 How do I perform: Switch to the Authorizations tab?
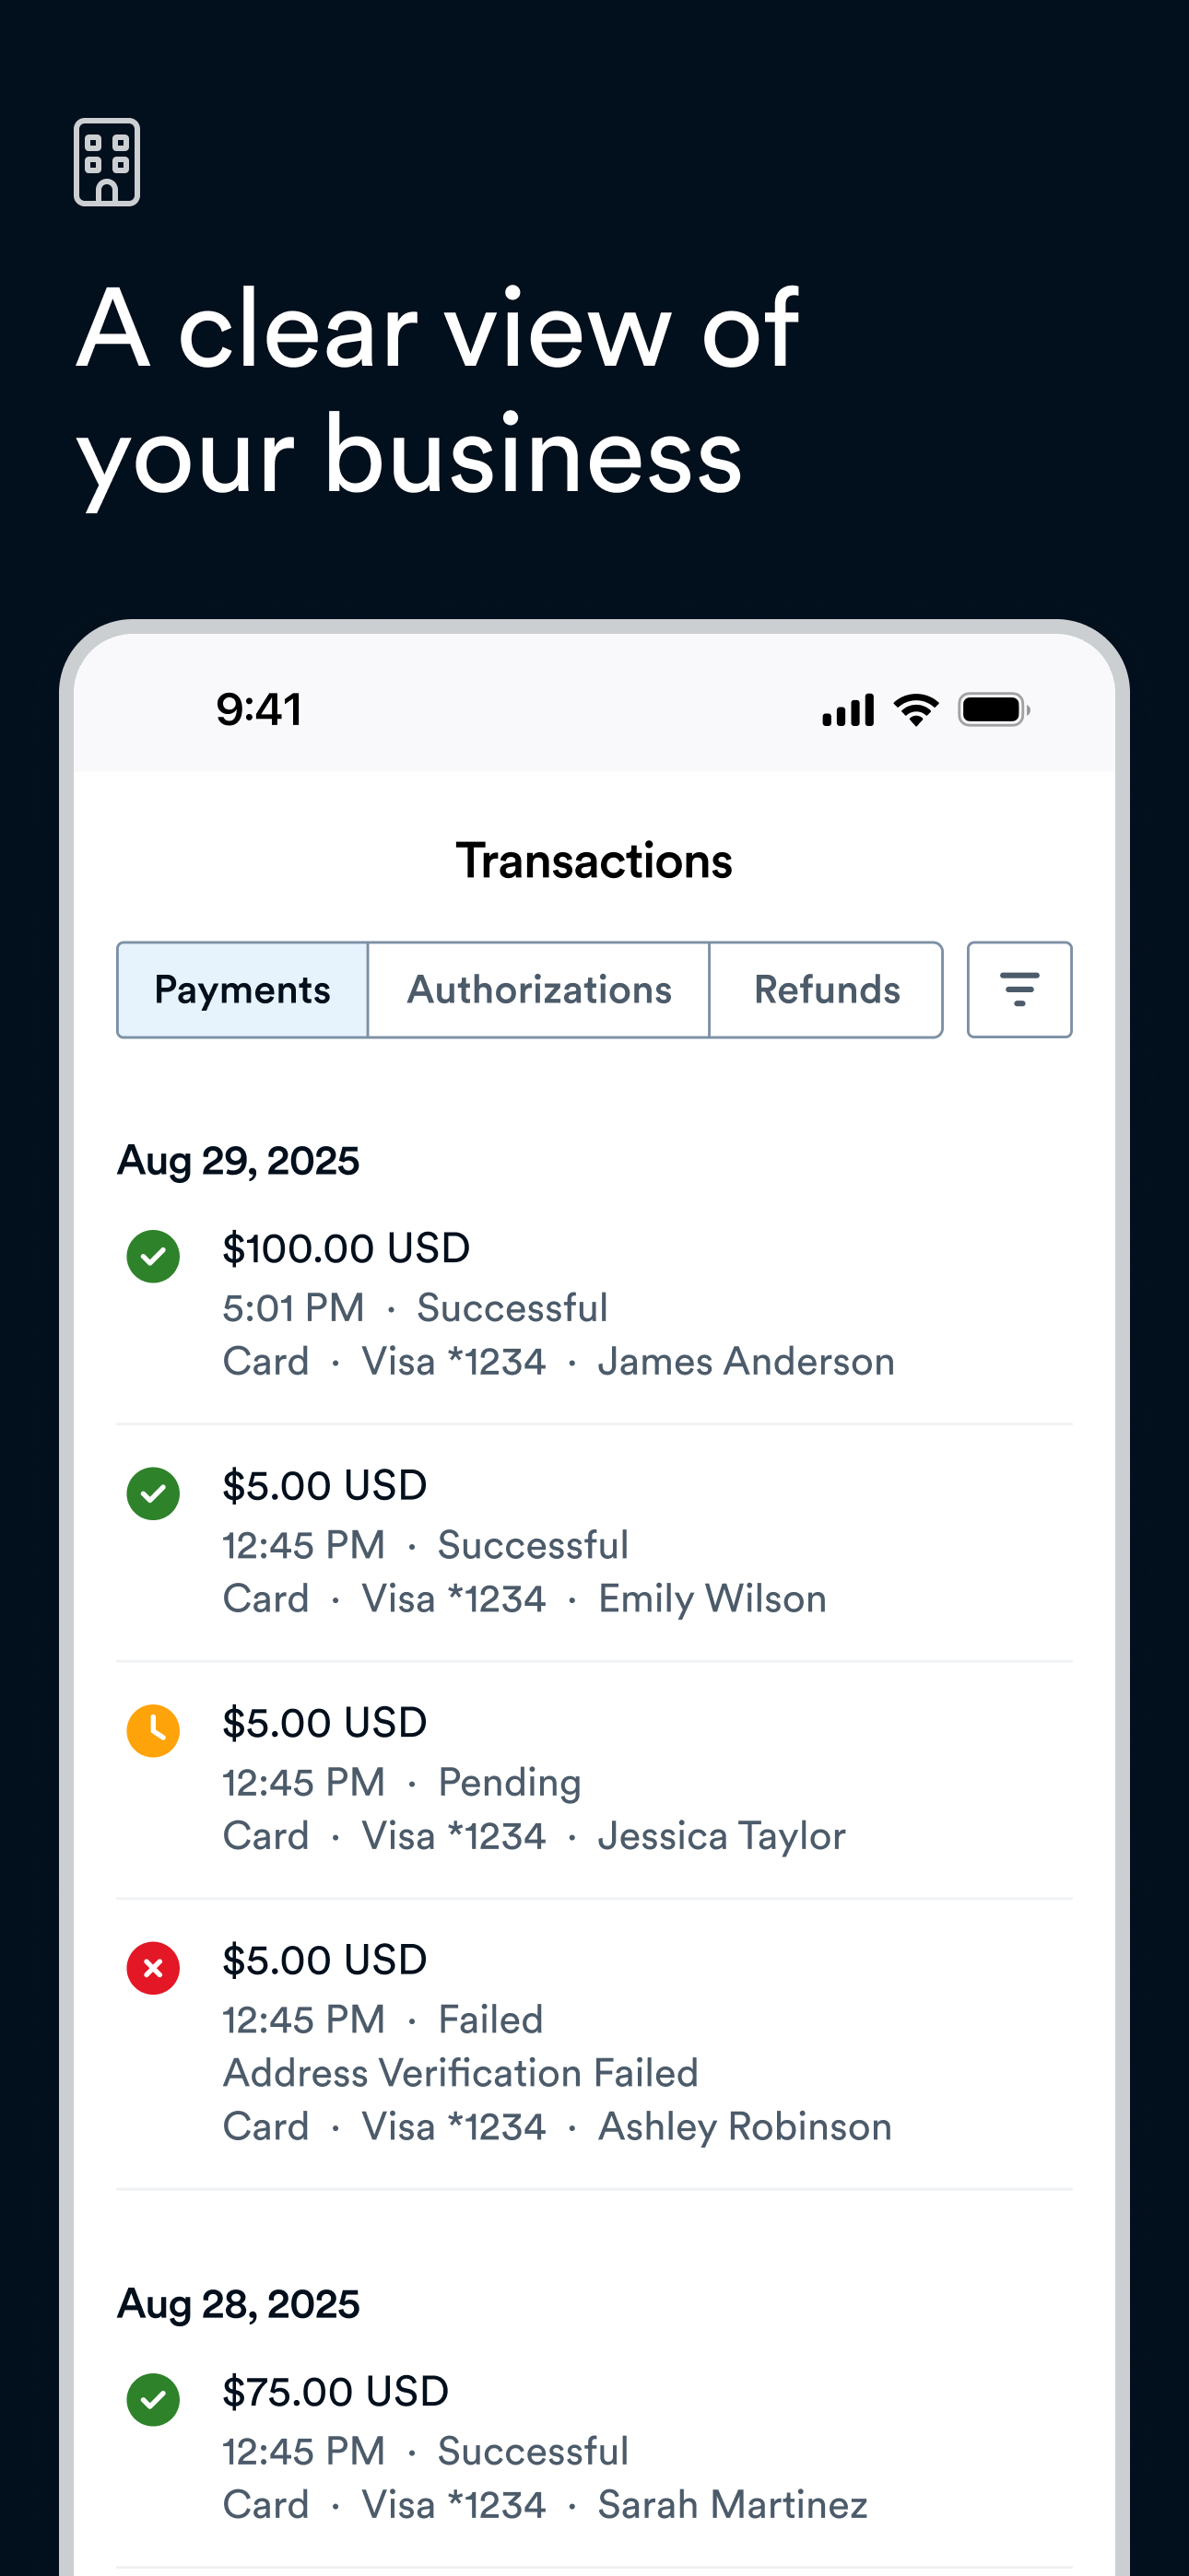click(x=538, y=990)
